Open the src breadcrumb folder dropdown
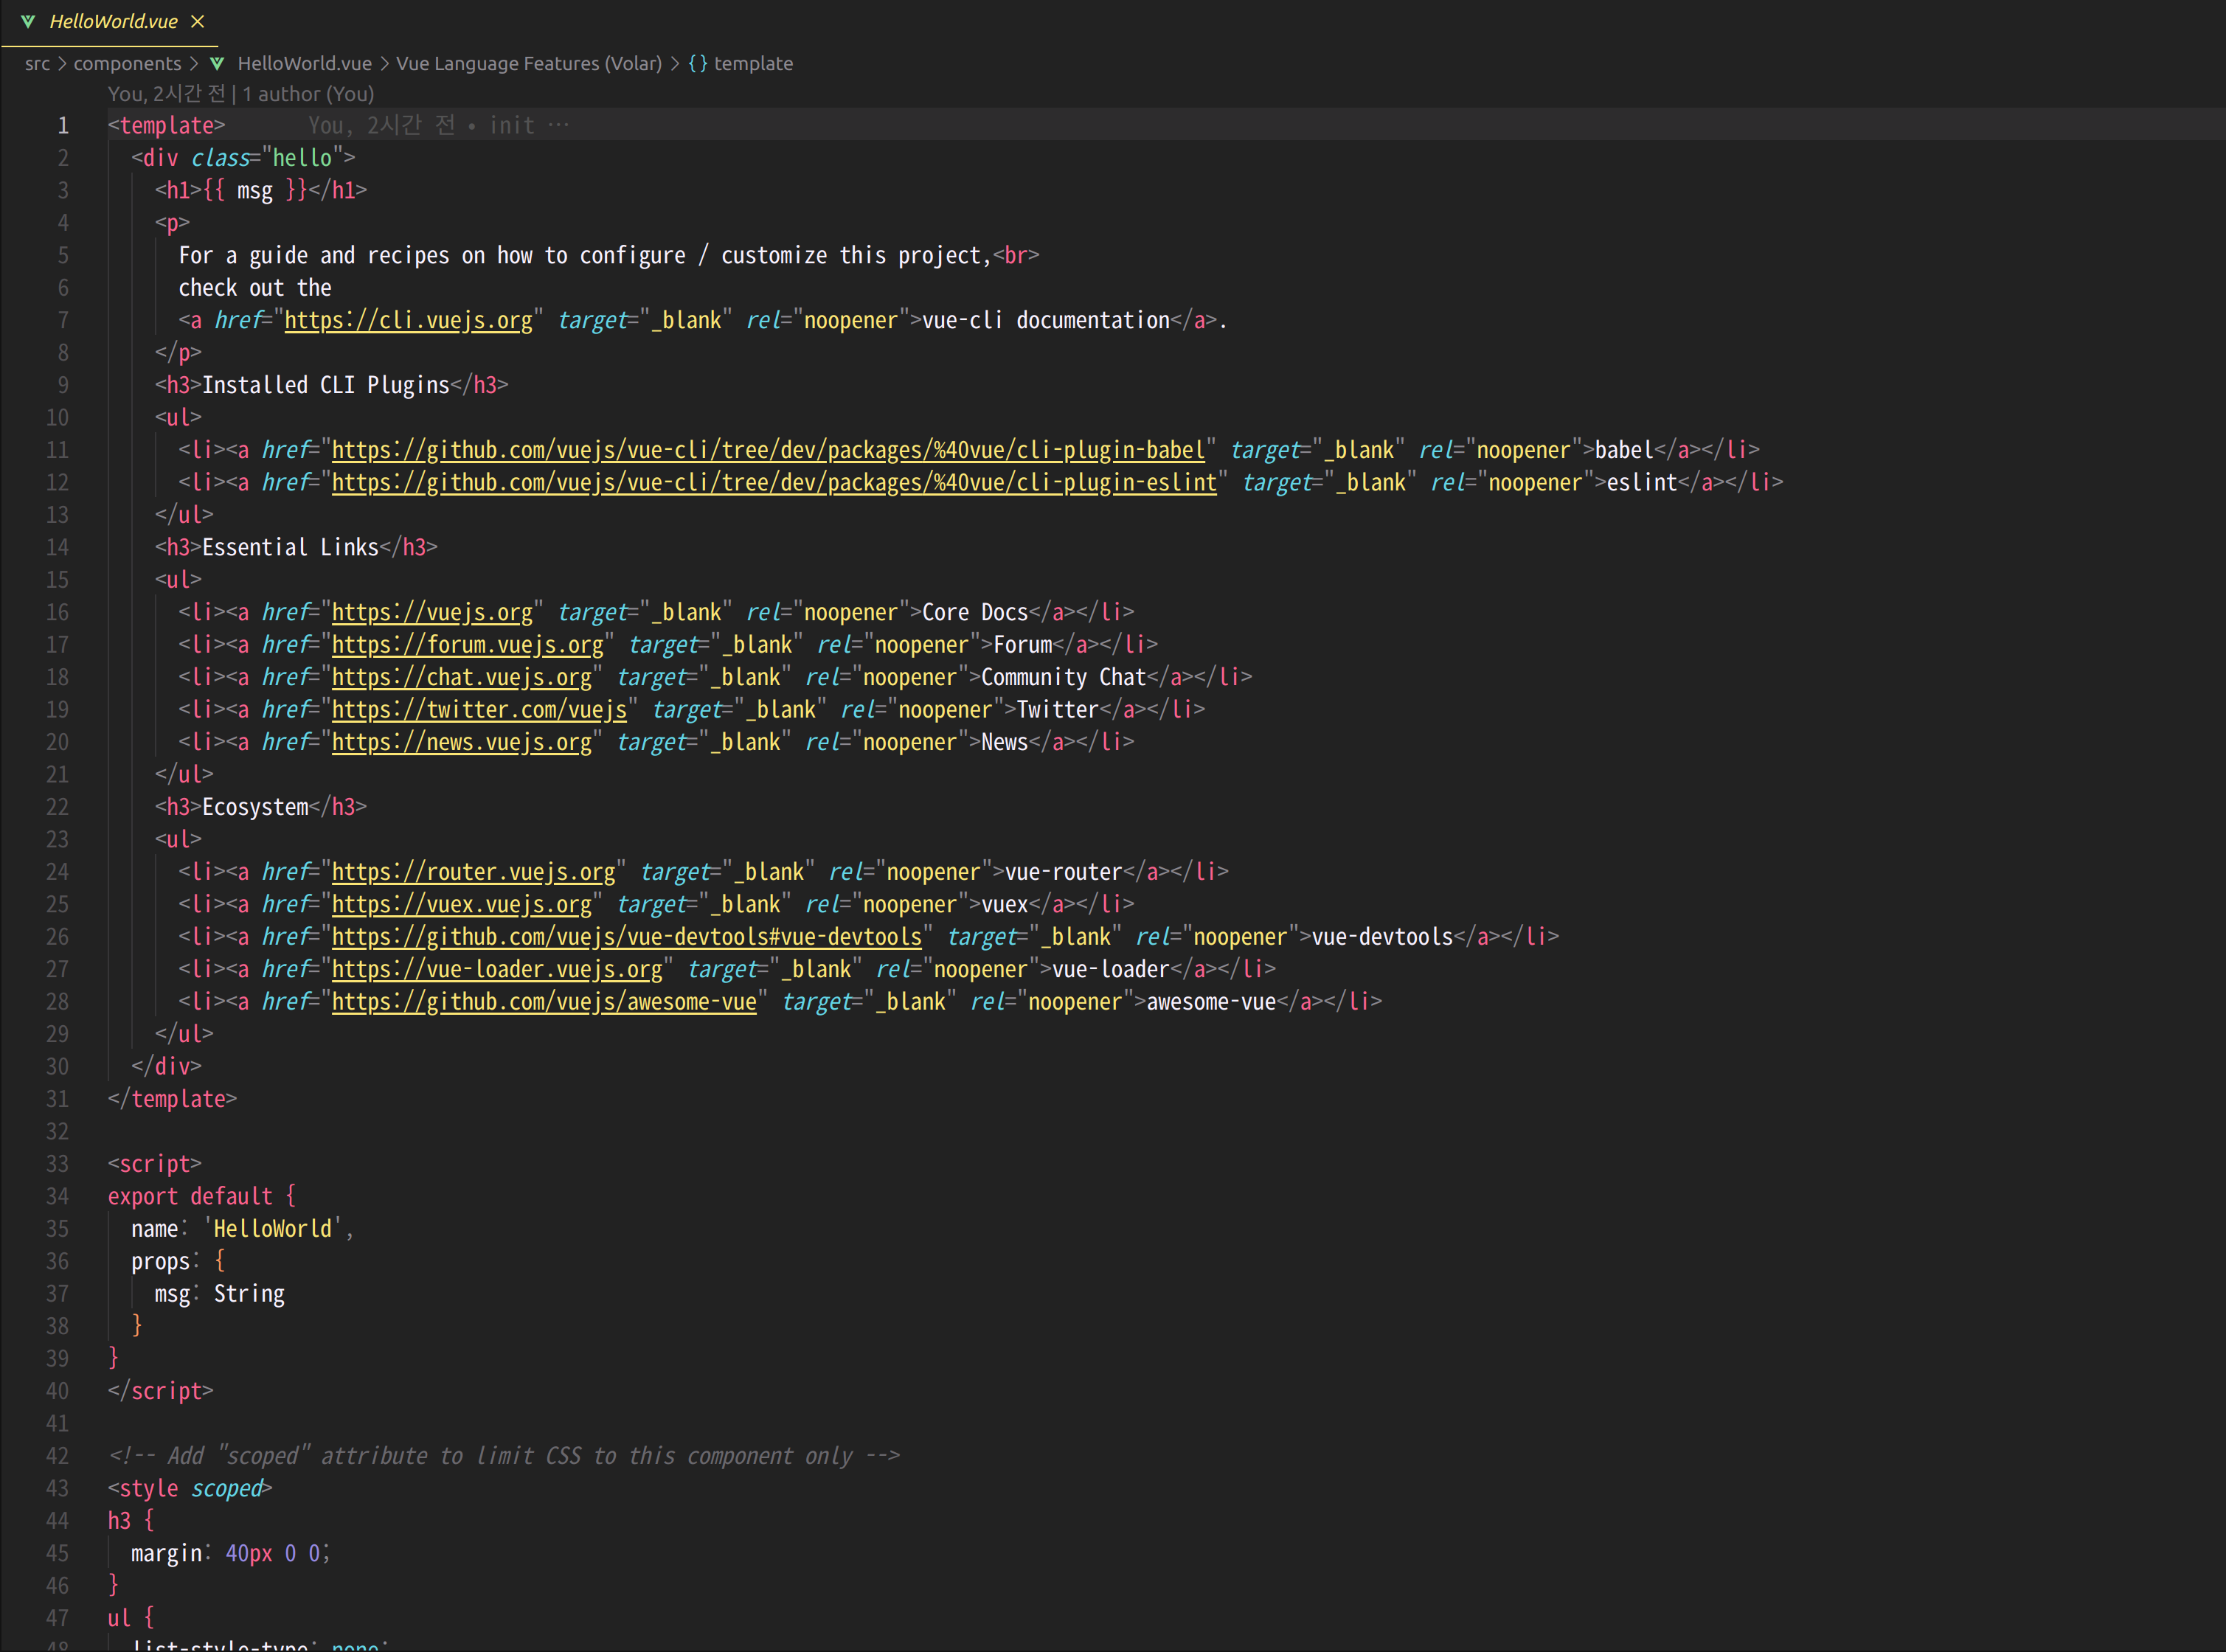The image size is (2226, 1652). pos(37,63)
